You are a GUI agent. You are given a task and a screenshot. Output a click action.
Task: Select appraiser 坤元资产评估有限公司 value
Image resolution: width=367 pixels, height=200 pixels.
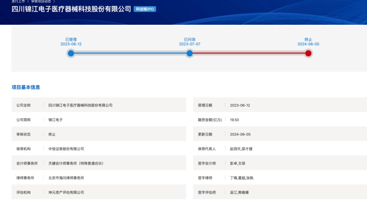pyautogui.click(x=66, y=192)
